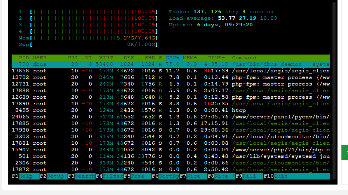Click CPU 3 usage meter bar

[x=94, y=25]
